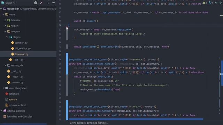Click the callback_rename_handler function name
The width and height of the screenshot is (223, 125).
[x=98, y=64]
